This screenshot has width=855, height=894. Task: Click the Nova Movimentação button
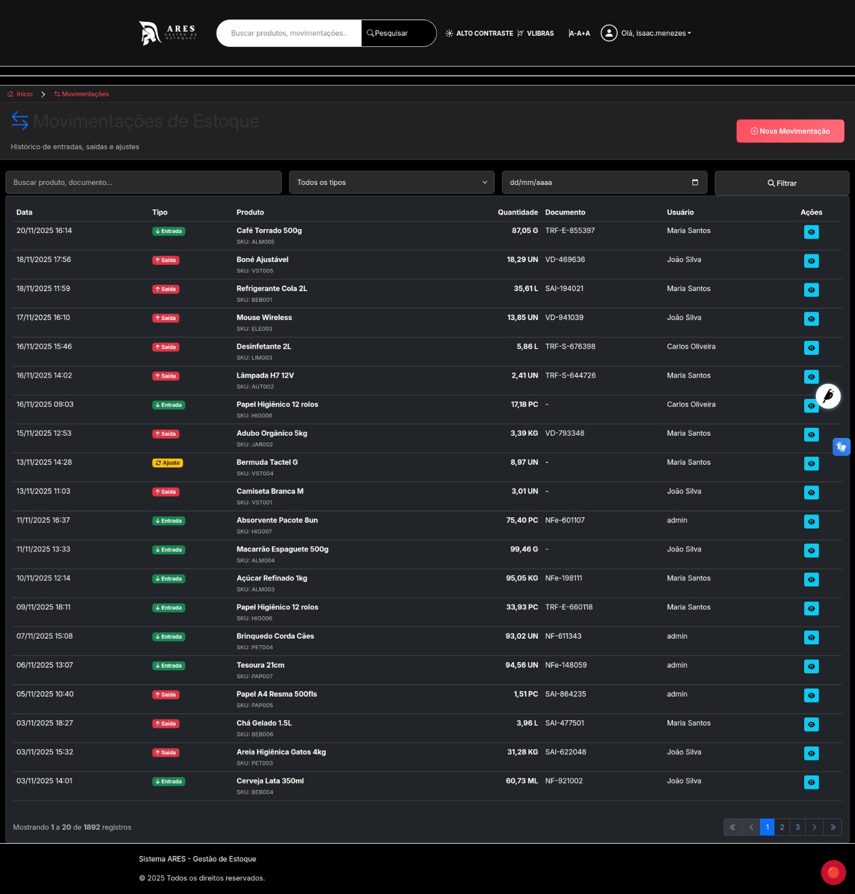(x=790, y=131)
